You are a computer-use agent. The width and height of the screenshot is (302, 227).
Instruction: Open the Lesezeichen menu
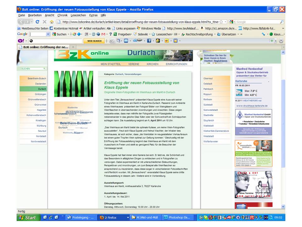pos(78,15)
